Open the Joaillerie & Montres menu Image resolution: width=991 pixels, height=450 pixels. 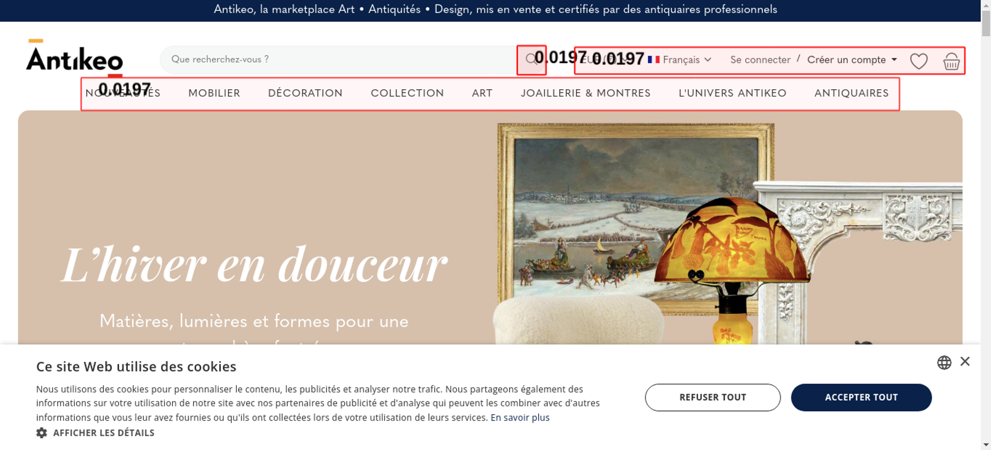click(585, 93)
